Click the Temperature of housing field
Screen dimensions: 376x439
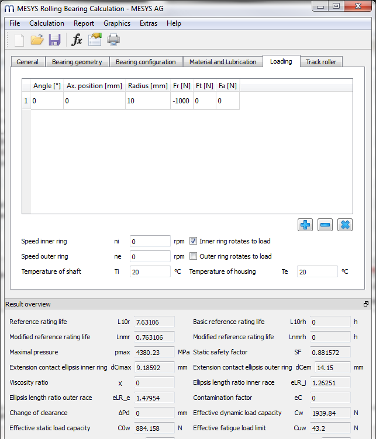pos(318,271)
